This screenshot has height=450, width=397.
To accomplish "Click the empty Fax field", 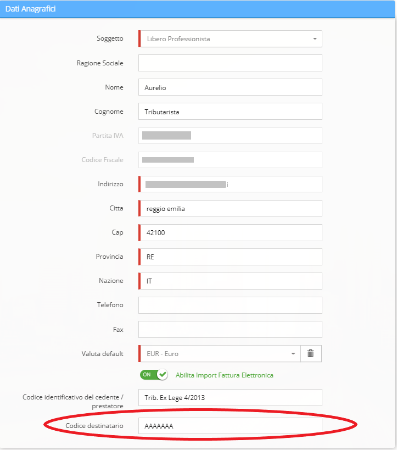I will click(x=230, y=329).
